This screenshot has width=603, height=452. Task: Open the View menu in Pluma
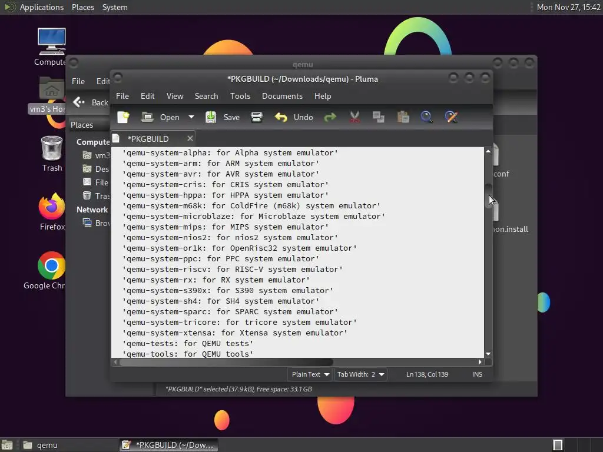tap(174, 96)
